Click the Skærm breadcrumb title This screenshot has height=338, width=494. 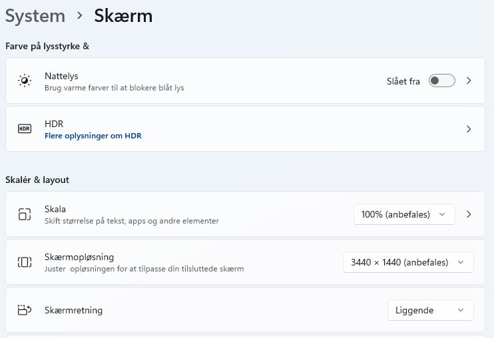point(123,16)
